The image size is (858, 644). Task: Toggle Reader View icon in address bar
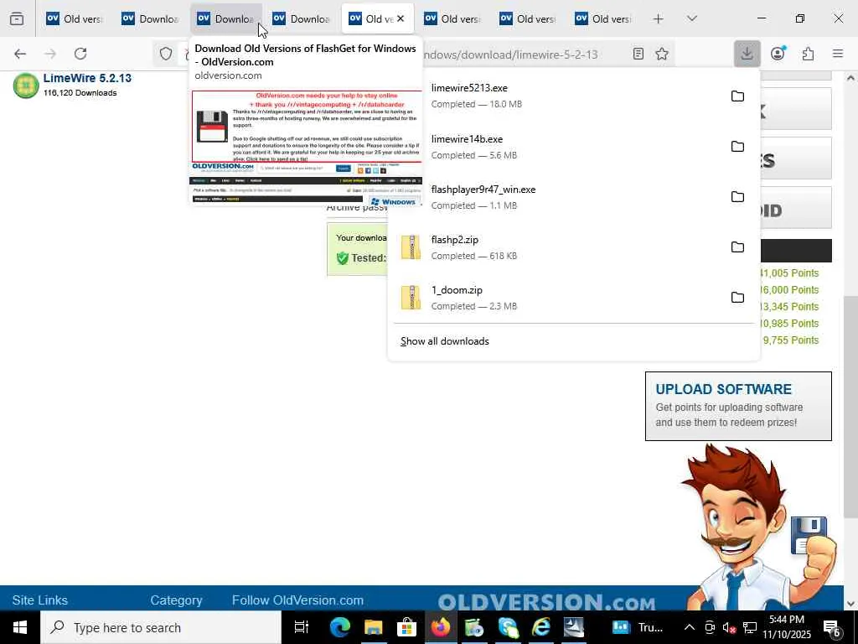tap(638, 54)
